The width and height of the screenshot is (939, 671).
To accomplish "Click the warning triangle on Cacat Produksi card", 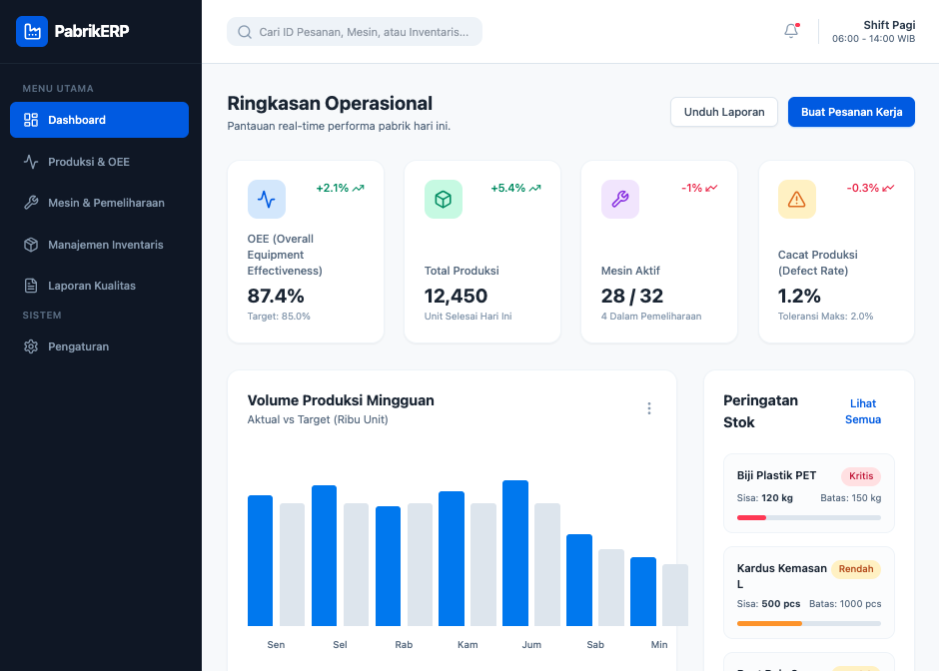I will pyautogui.click(x=796, y=199).
